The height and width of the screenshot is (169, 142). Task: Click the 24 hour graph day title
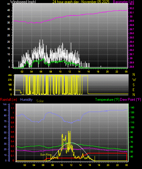(x=81, y=2)
